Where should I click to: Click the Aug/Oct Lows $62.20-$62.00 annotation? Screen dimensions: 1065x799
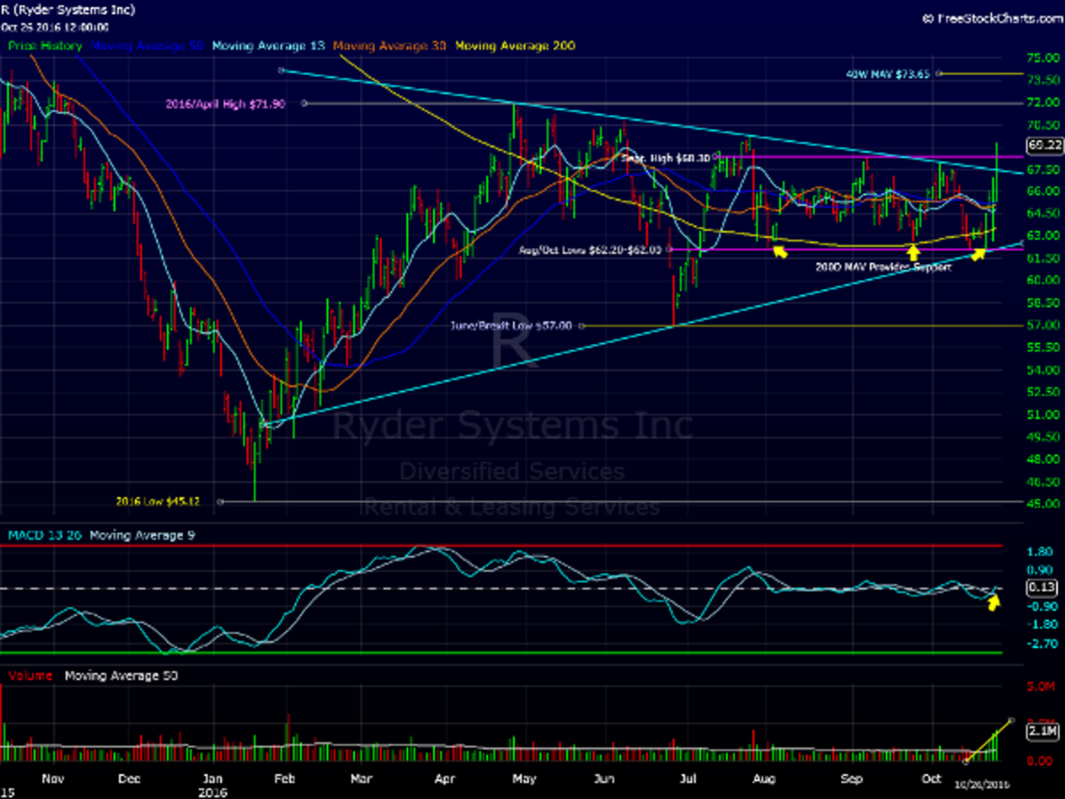(591, 250)
